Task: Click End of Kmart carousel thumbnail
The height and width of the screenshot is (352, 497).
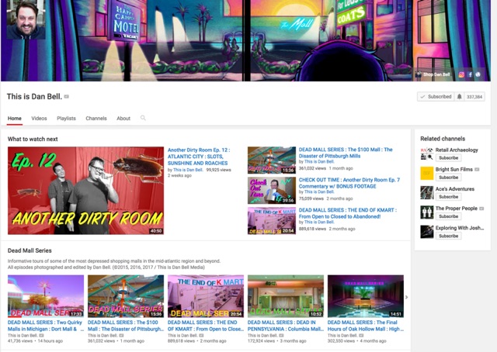Action: point(206,296)
